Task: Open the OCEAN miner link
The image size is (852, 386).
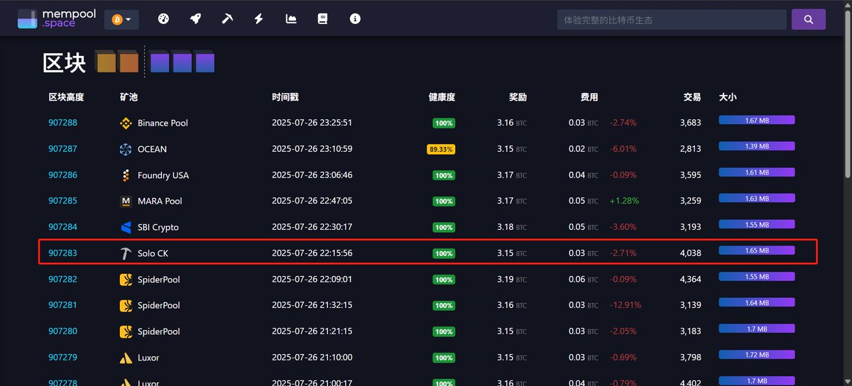Action: coord(152,149)
